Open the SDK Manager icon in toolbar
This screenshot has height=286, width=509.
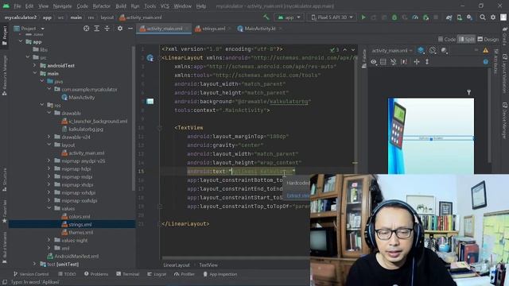pos(470,17)
